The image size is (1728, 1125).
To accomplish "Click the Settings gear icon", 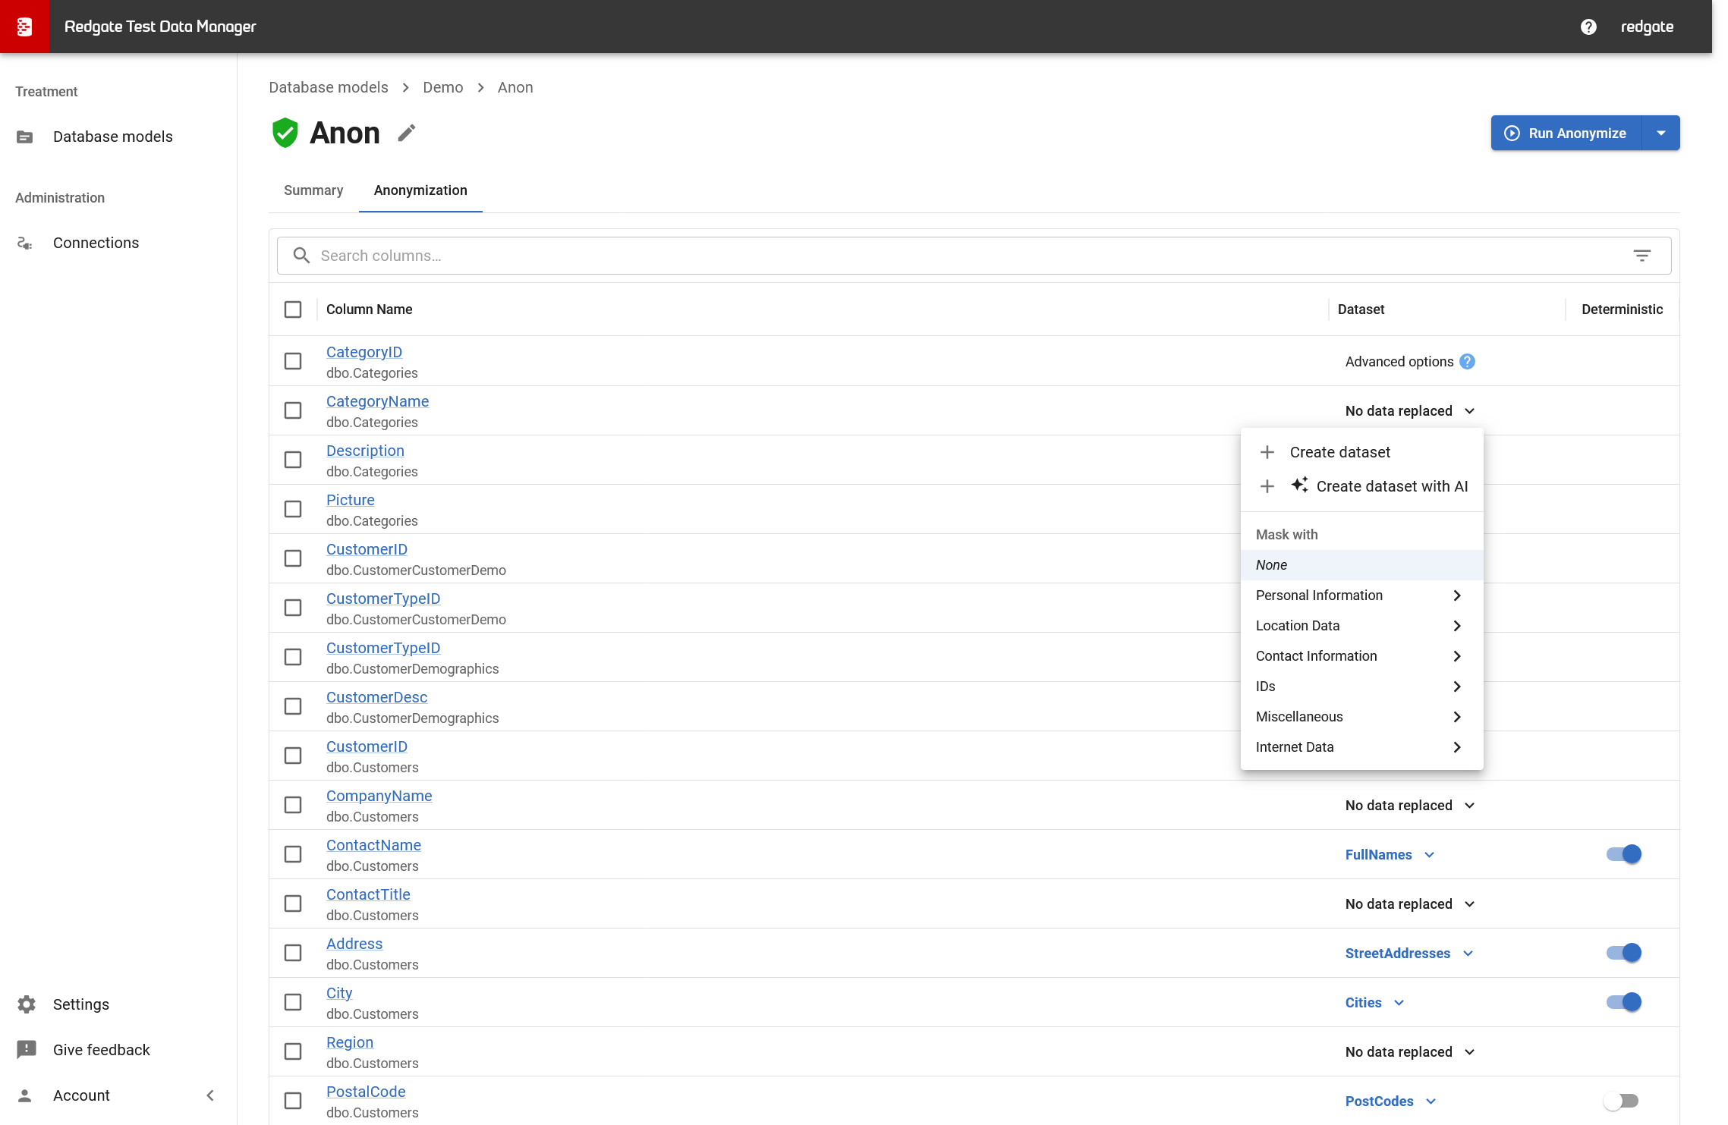I will pyautogui.click(x=27, y=1004).
